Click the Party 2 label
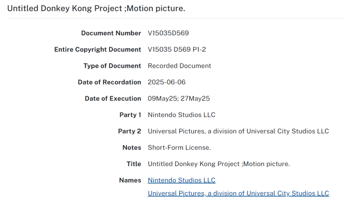This screenshot has width=344, height=206. tap(129, 131)
